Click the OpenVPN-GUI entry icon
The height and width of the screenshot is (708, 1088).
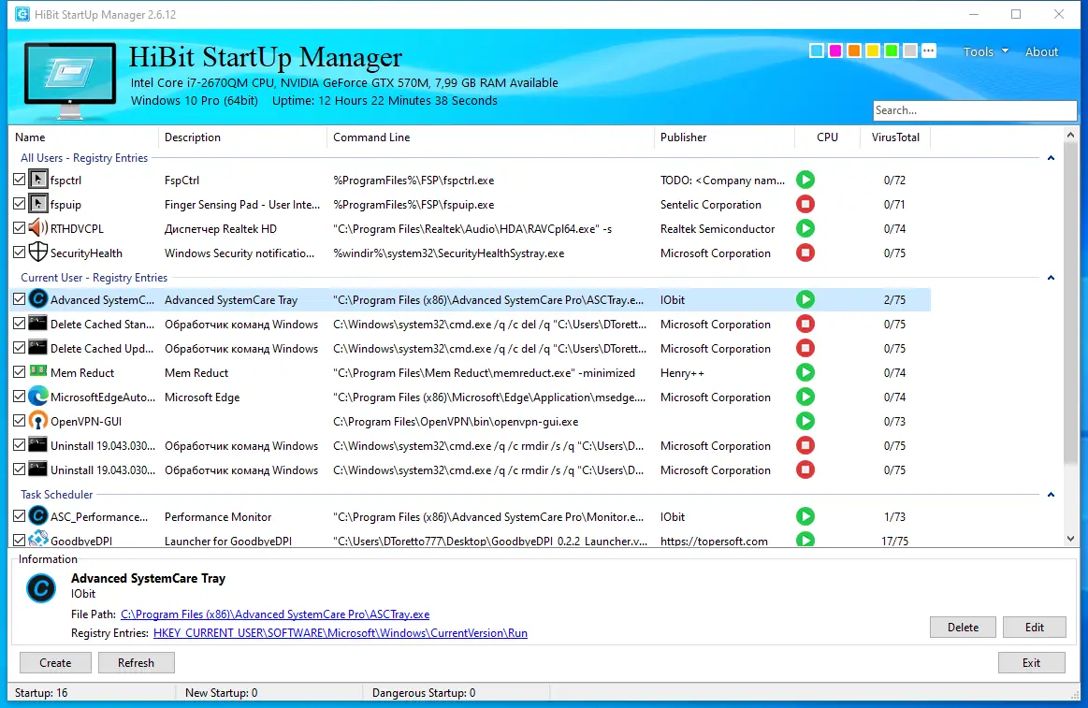[x=38, y=421]
